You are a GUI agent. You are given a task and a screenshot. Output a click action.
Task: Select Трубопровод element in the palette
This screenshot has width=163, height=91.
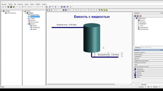148,71
